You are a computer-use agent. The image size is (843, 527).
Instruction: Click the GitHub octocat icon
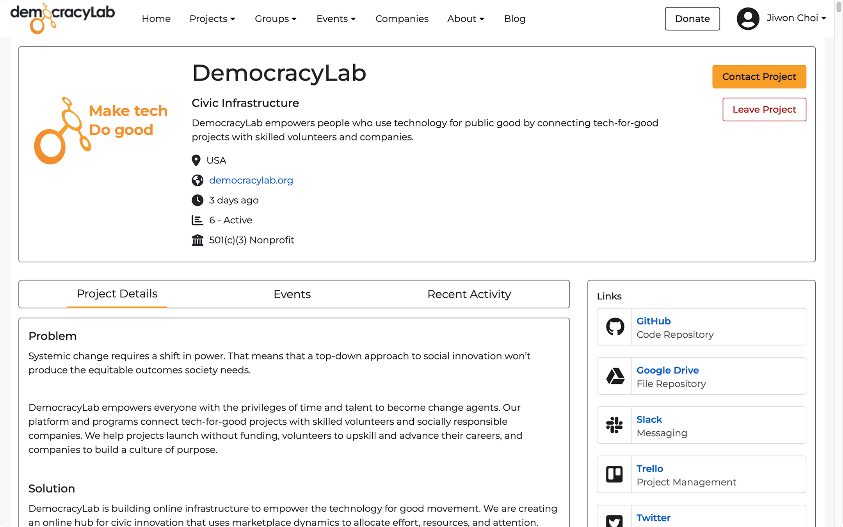pos(615,327)
